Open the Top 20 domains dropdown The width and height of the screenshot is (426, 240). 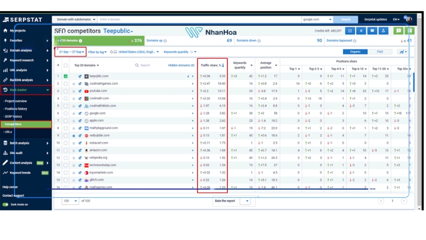click(x=87, y=65)
